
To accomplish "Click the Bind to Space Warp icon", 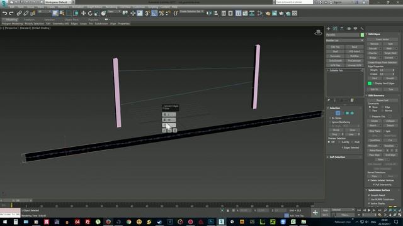I will pos(33,13).
